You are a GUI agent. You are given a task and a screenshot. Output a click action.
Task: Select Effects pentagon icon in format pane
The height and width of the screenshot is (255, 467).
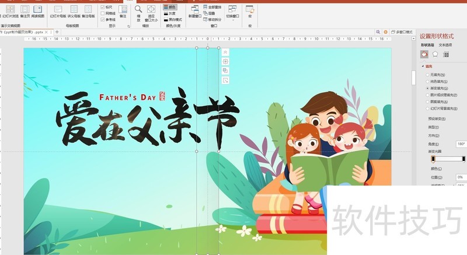435,54
